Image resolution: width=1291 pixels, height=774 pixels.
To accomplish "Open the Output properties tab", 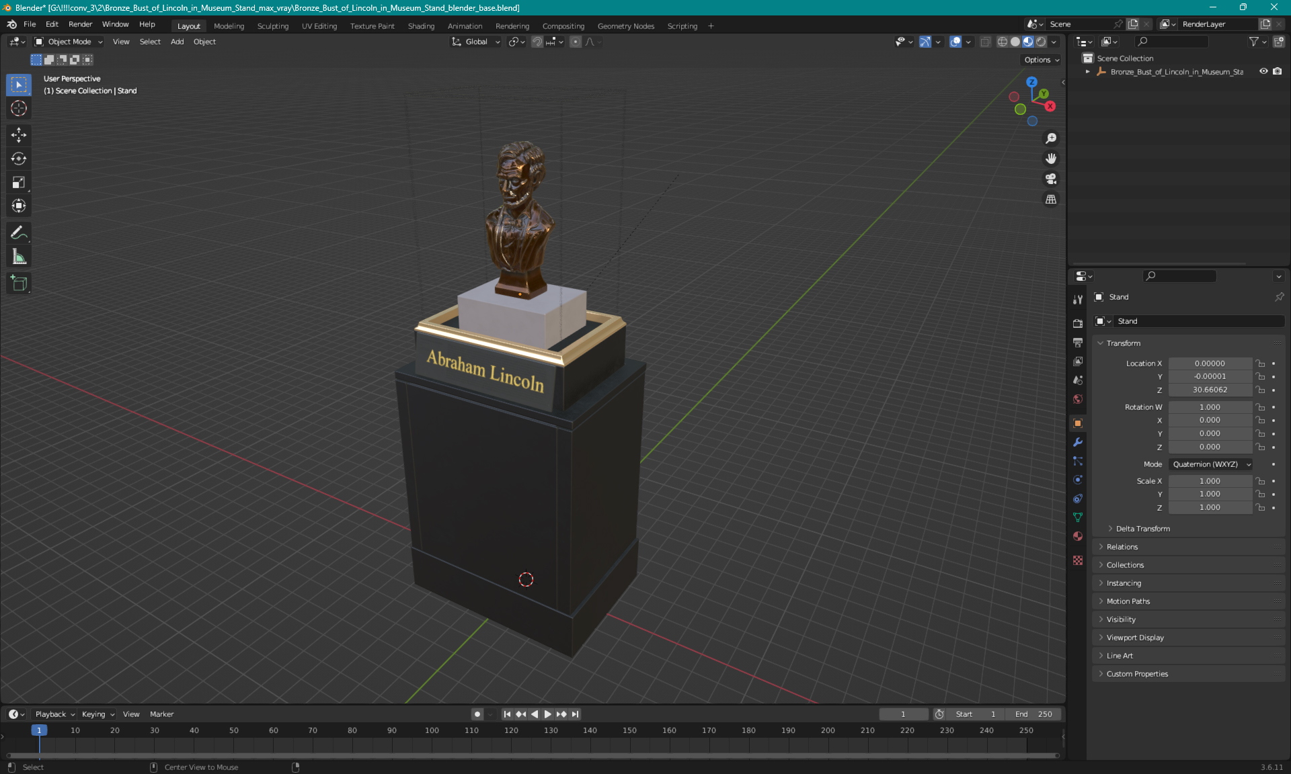I will pyautogui.click(x=1078, y=343).
